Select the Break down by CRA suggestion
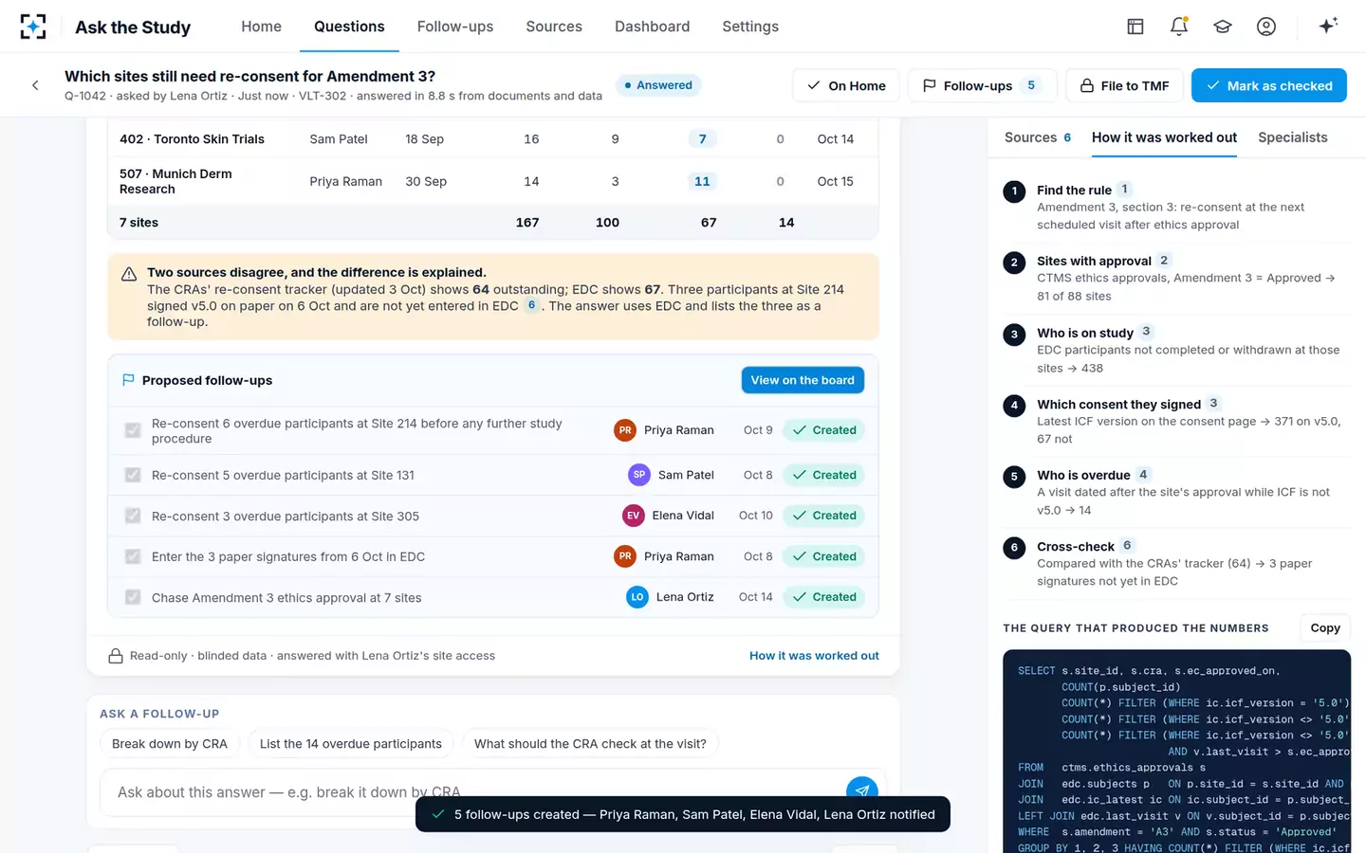Screen dimensions: 1366x853 pyautogui.click(x=170, y=744)
